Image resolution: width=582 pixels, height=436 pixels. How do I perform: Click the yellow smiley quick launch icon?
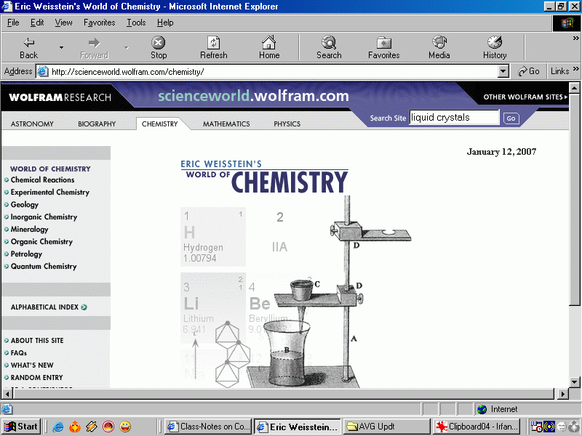coord(125,427)
